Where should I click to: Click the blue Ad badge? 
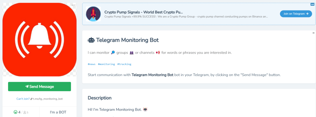pos(312,4)
